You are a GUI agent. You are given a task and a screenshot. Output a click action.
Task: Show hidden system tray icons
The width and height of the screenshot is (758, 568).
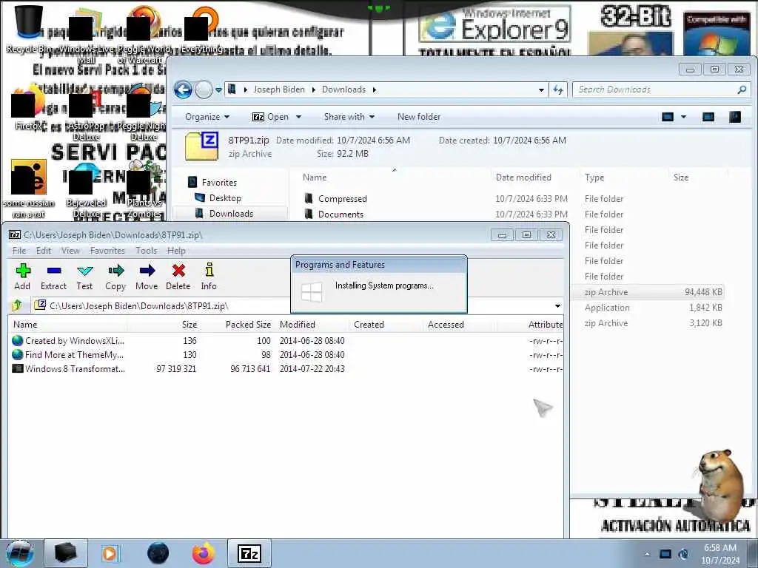(x=647, y=555)
